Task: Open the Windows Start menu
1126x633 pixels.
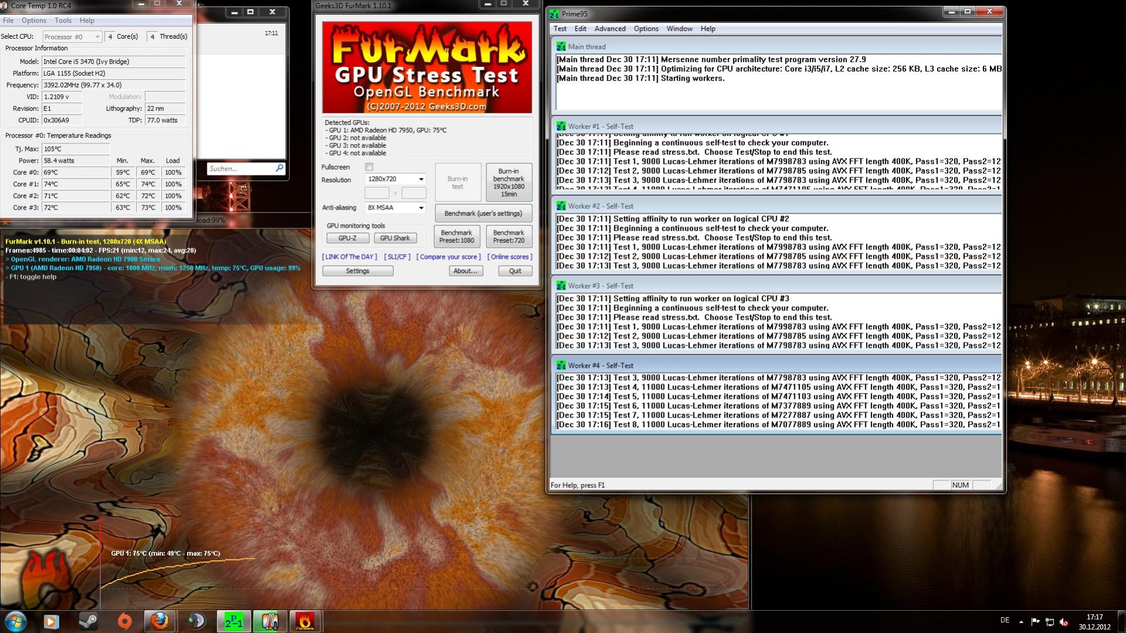Action: [x=15, y=621]
